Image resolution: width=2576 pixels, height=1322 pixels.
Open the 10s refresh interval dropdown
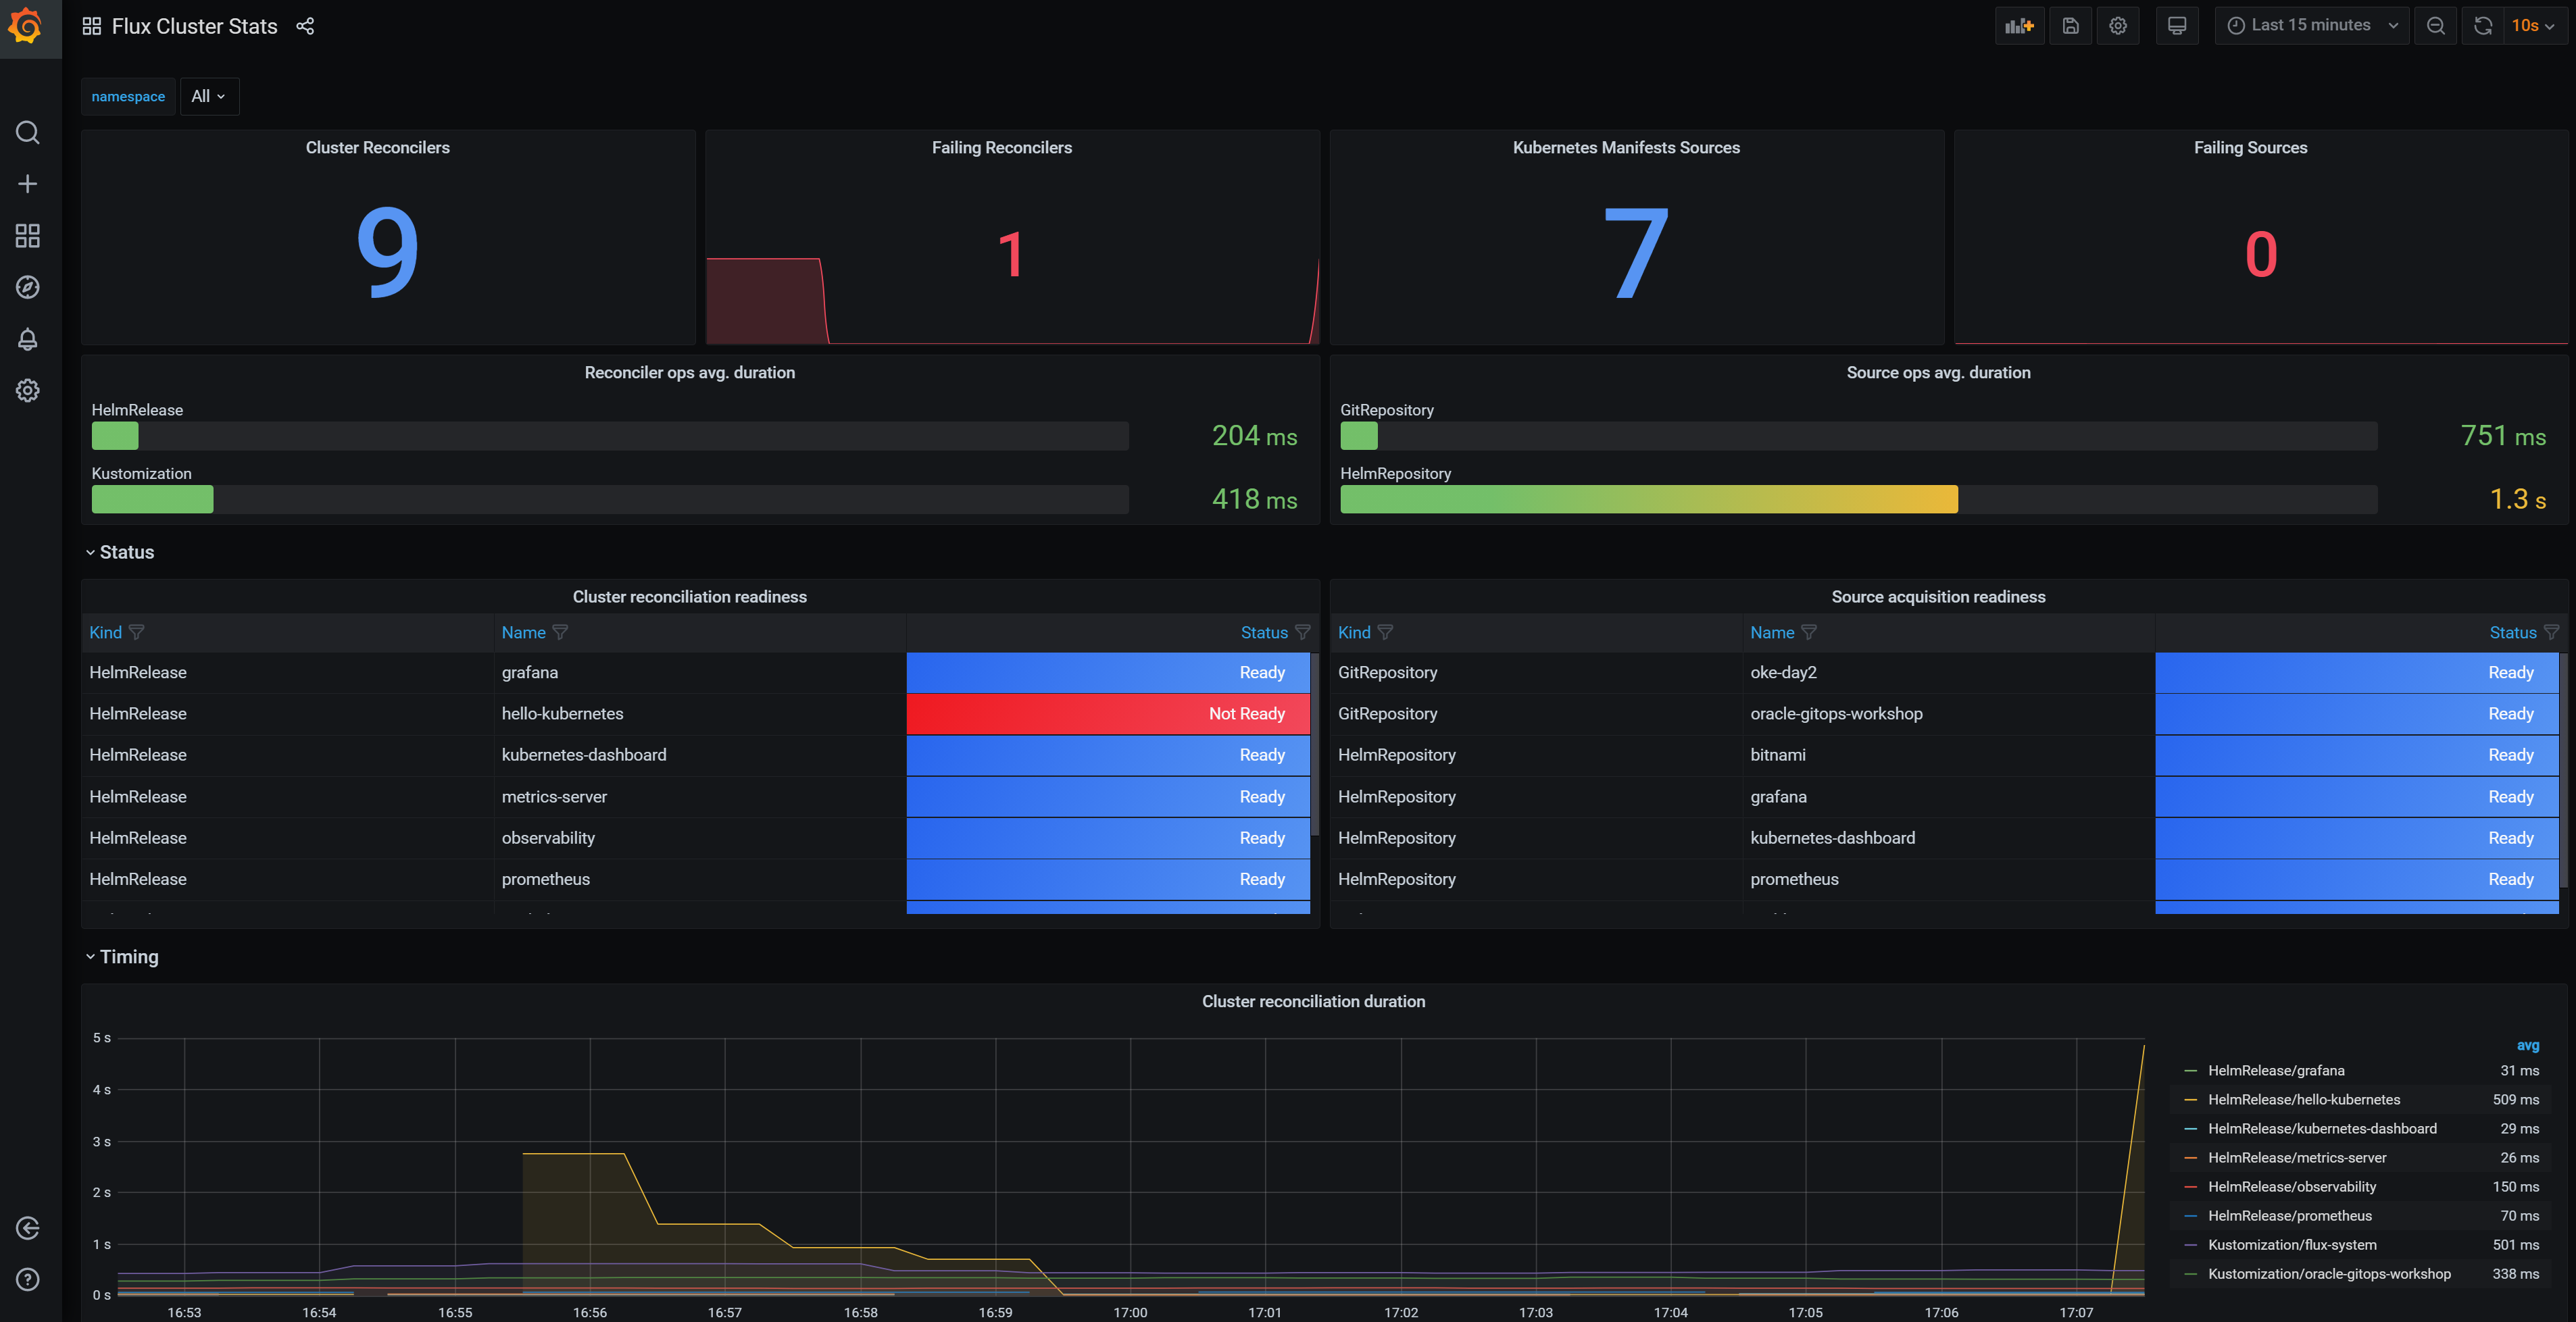pos(2534,26)
